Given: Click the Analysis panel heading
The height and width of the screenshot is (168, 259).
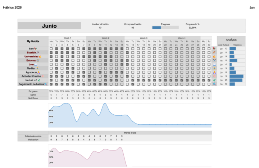Looking at the screenshot, I should 231,40.
